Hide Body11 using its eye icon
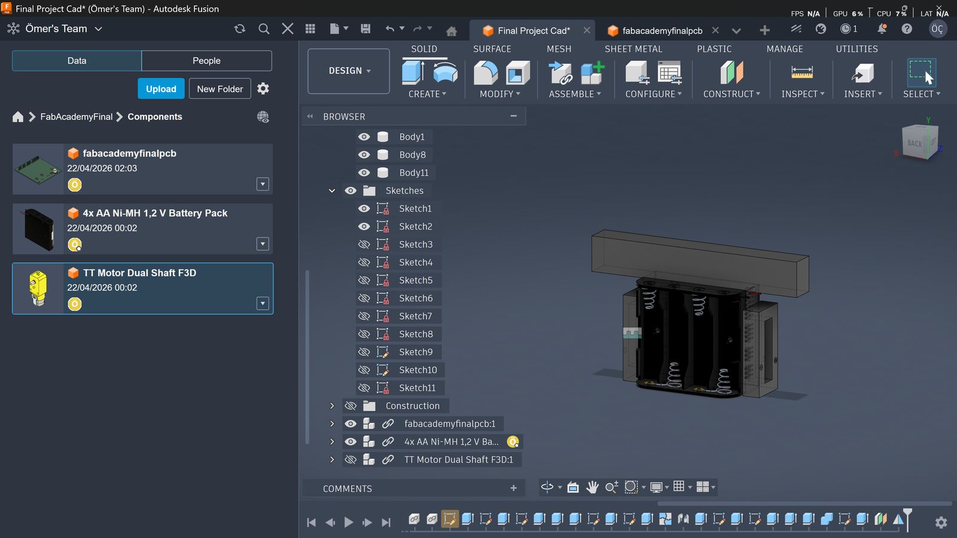The height and width of the screenshot is (538, 957). pyautogui.click(x=364, y=173)
